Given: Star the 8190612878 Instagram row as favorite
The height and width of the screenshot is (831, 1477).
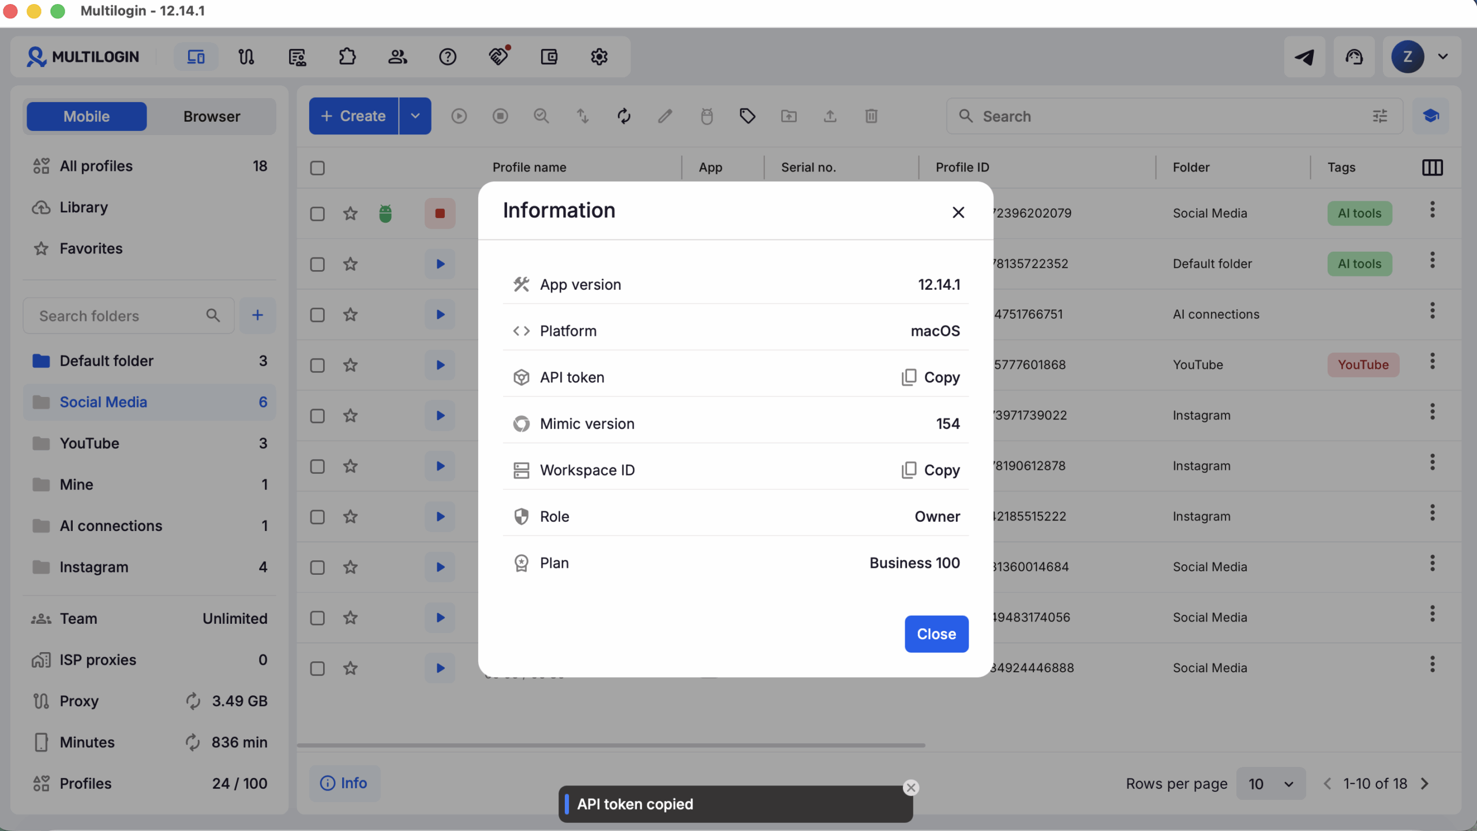Looking at the screenshot, I should (350, 466).
